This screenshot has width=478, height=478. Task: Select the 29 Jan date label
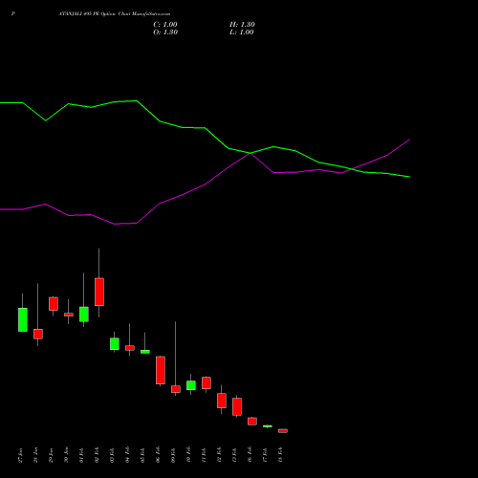pos(51,455)
